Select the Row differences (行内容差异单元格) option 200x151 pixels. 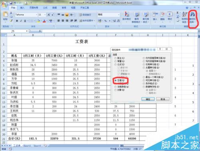tap(154, 58)
